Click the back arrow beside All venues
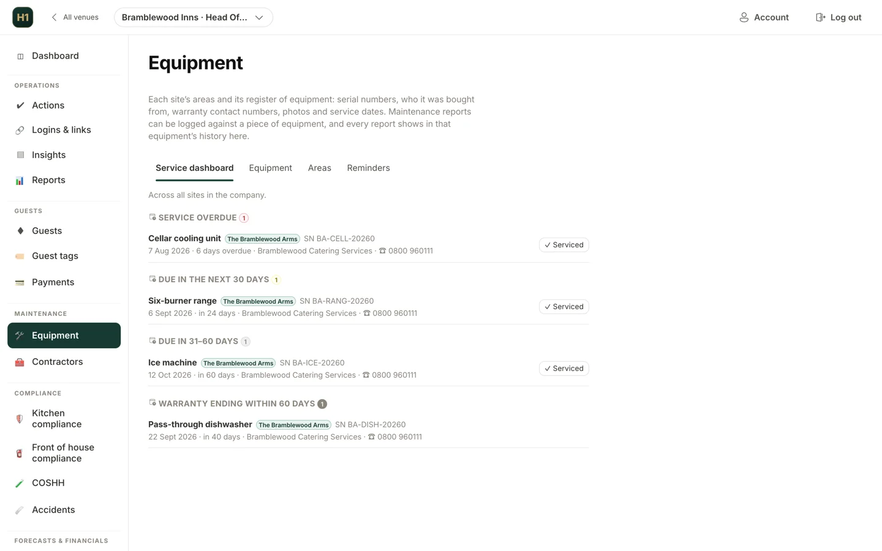This screenshot has height=551, width=882. click(54, 17)
